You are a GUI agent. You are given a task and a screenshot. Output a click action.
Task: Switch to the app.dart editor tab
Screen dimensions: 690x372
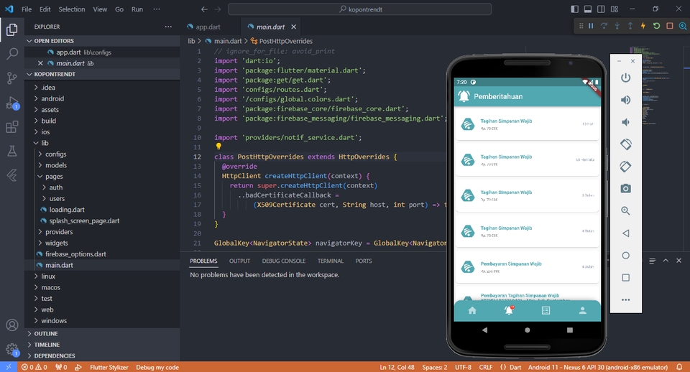pyautogui.click(x=208, y=27)
